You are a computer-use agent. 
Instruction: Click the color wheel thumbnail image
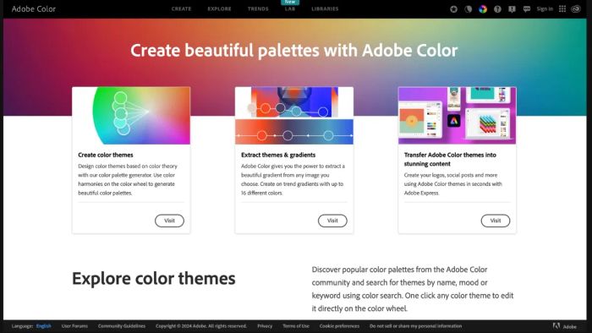click(131, 116)
